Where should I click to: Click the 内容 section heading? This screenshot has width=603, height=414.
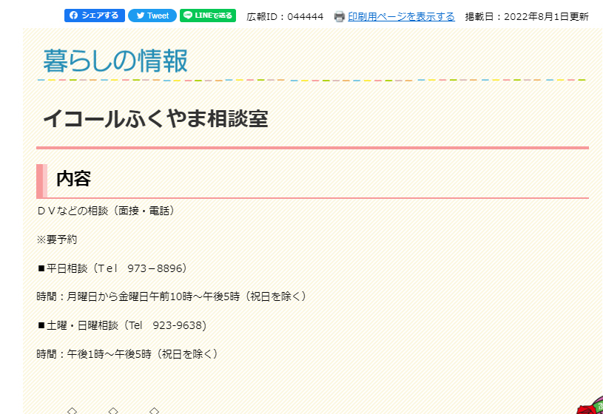[x=73, y=179]
